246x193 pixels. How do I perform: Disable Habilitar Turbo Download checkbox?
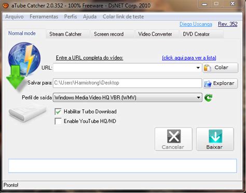pos(58,111)
